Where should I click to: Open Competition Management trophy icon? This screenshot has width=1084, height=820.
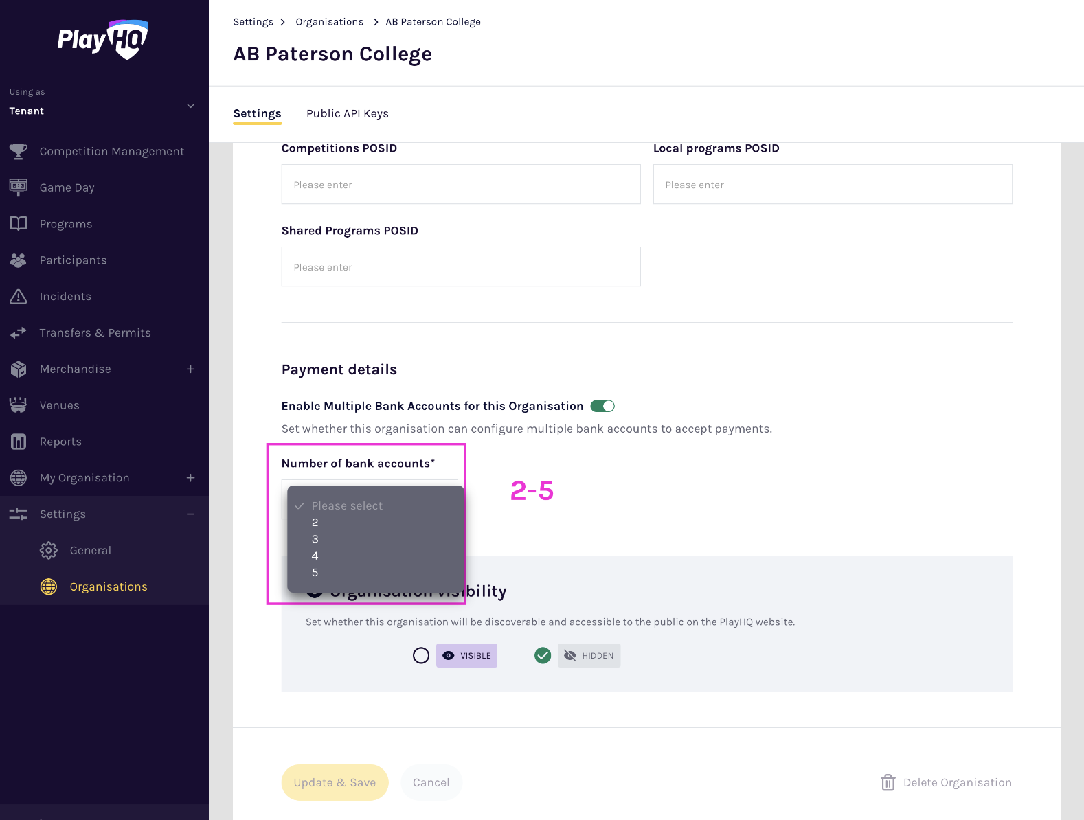19,152
